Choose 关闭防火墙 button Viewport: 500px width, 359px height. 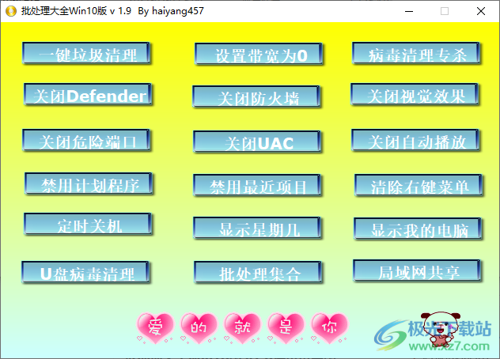click(x=256, y=96)
